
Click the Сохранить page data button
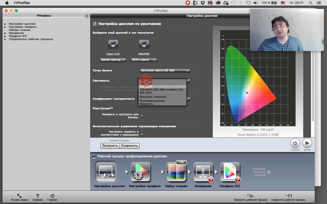click(x=130, y=146)
